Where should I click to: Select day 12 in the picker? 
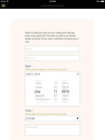[55, 96]
